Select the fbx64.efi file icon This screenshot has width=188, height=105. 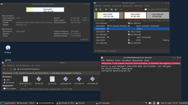click(x=39, y=79)
